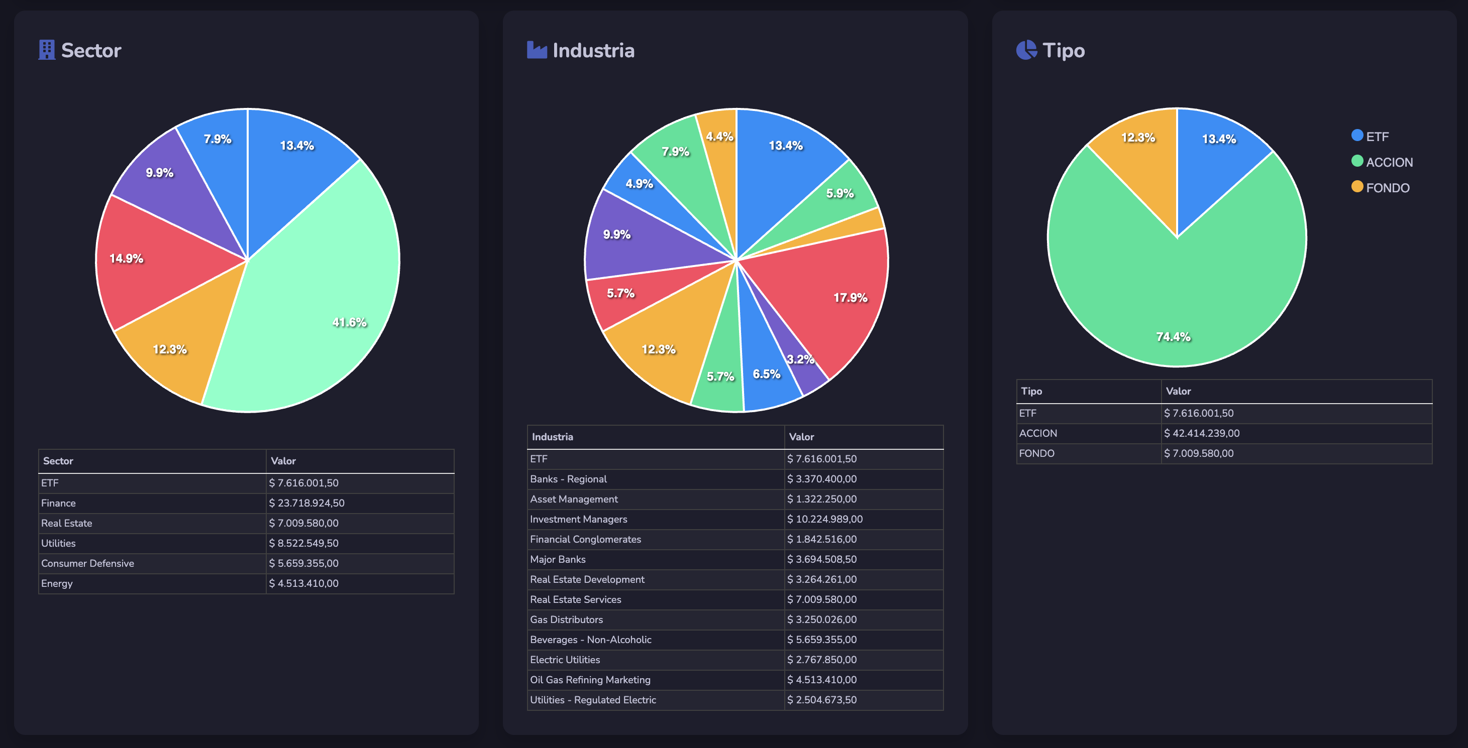The image size is (1468, 748).
Task: Toggle the FONDO legend entry
Action: [x=1387, y=188]
